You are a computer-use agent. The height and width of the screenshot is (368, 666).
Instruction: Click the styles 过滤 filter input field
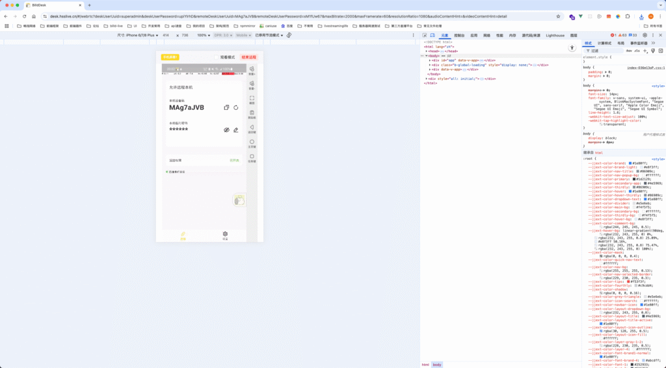tap(602, 50)
